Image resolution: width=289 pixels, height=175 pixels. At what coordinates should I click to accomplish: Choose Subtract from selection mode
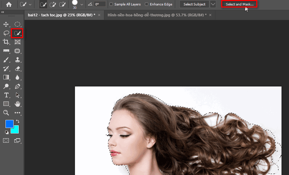click(62, 4)
